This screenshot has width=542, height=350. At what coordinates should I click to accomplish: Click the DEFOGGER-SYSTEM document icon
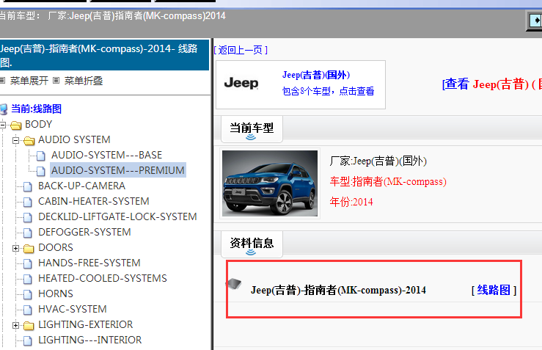coord(28,233)
